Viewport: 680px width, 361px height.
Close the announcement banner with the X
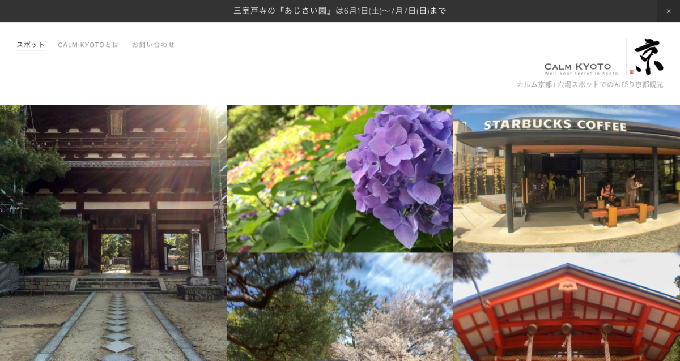coord(668,11)
